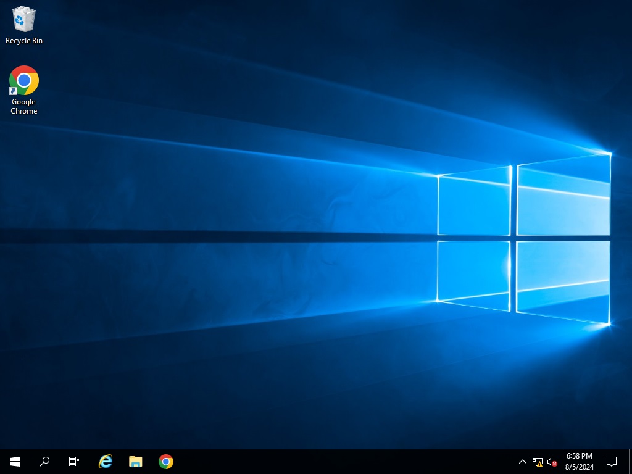Show hidden system tray icons

click(x=522, y=462)
